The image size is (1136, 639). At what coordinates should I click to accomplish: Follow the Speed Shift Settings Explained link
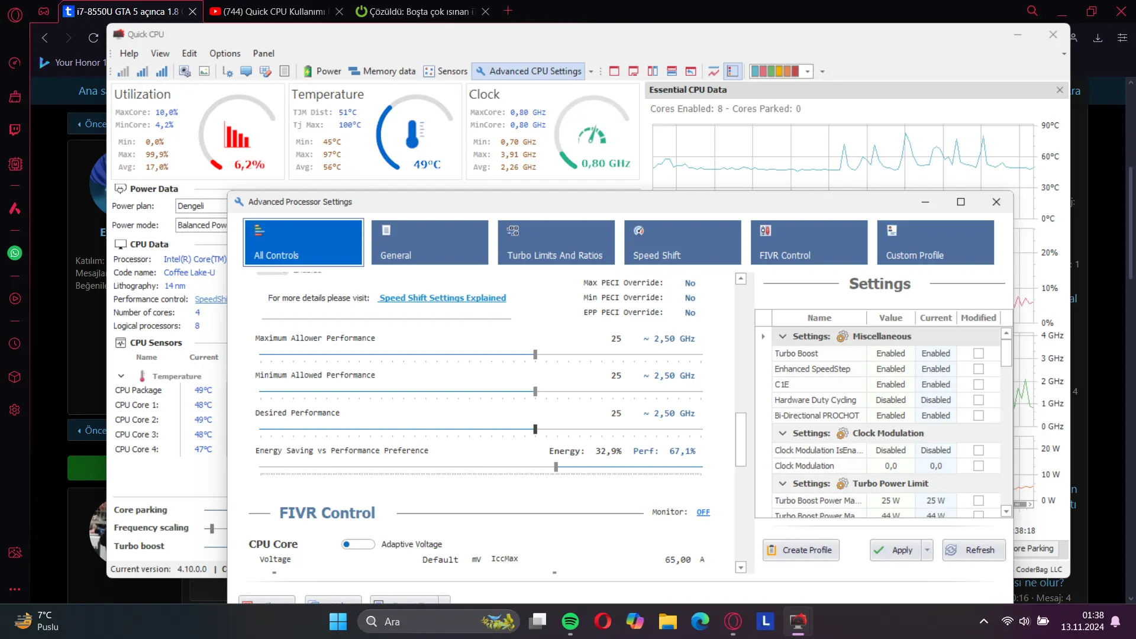click(443, 298)
